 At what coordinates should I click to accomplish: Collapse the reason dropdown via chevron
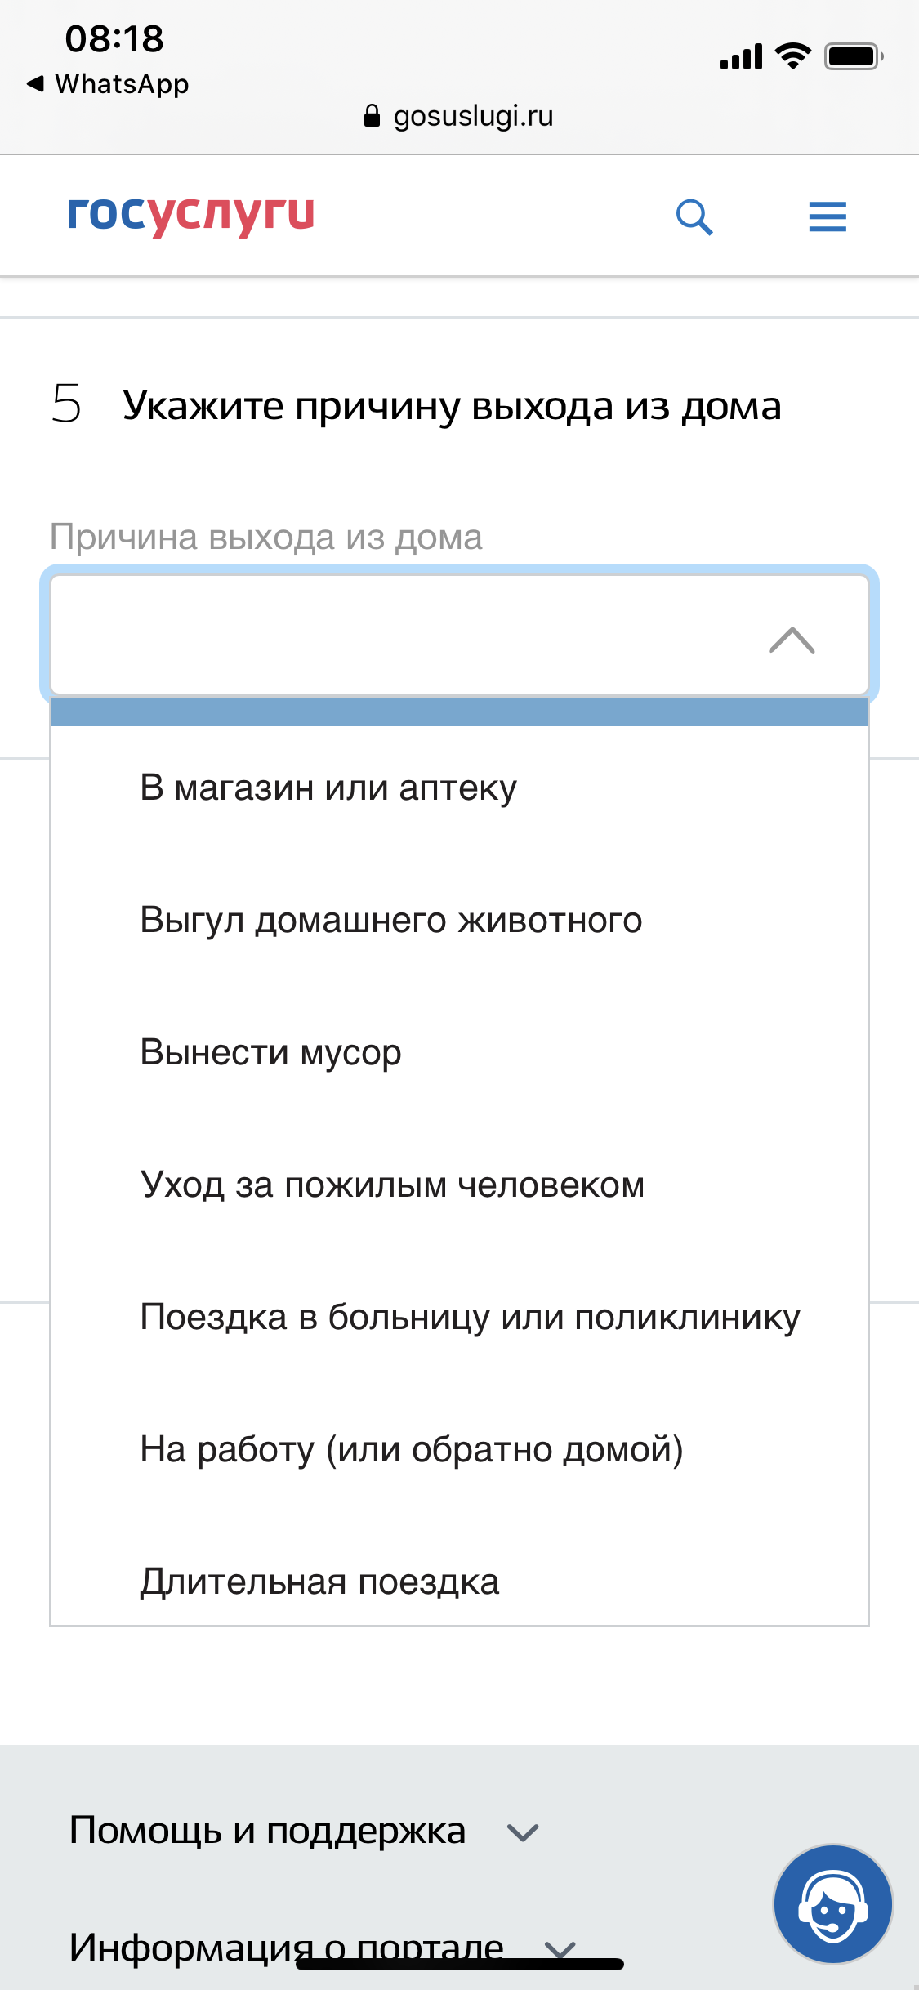[x=792, y=640]
